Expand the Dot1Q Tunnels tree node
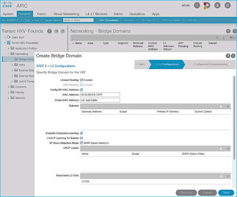Viewport: 237px width, 197px height. 12,82
